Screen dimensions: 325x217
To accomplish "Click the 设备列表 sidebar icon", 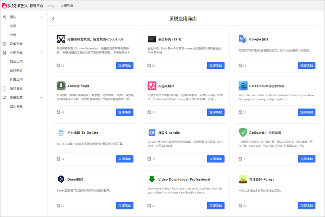I will click(x=5, y=44).
